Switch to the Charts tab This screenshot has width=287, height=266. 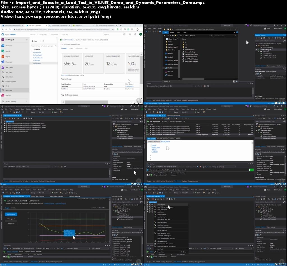[x=71, y=48]
